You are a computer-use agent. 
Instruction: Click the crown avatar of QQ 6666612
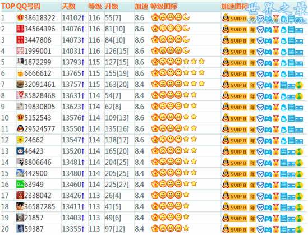coord(20,73)
